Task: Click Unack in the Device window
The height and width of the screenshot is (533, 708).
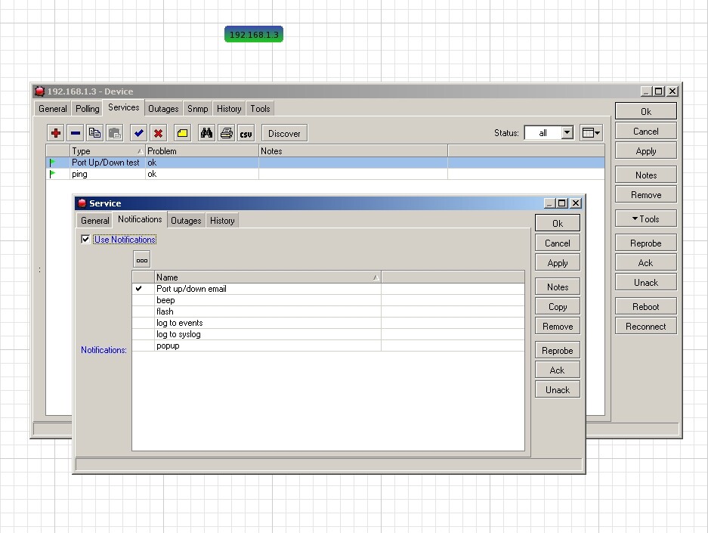Action: tap(646, 282)
